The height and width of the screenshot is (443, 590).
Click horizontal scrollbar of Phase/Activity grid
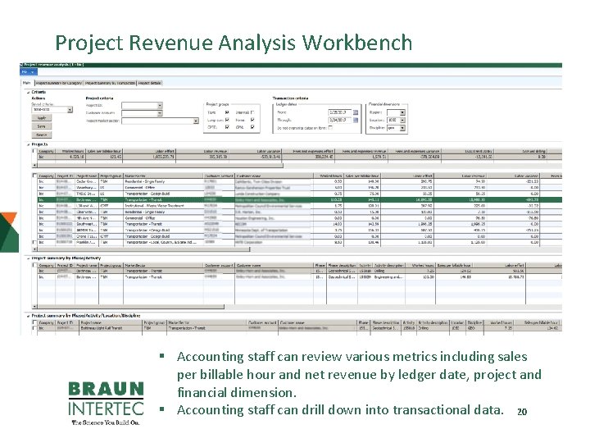point(130,307)
